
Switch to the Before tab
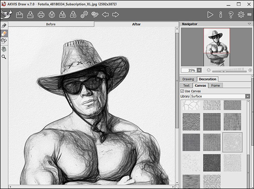[51, 24]
